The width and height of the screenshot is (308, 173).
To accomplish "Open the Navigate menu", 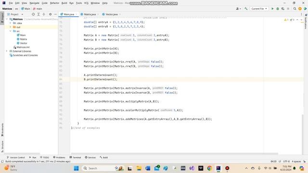I will pyautogui.click(x=34, y=3).
